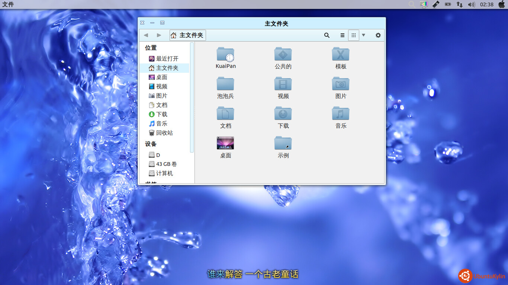
Task: Click the sidebar vertical scrollbar
Action: [192, 97]
